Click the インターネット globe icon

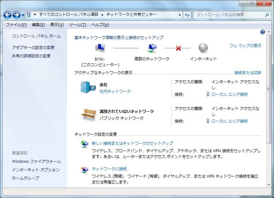pos(203,48)
